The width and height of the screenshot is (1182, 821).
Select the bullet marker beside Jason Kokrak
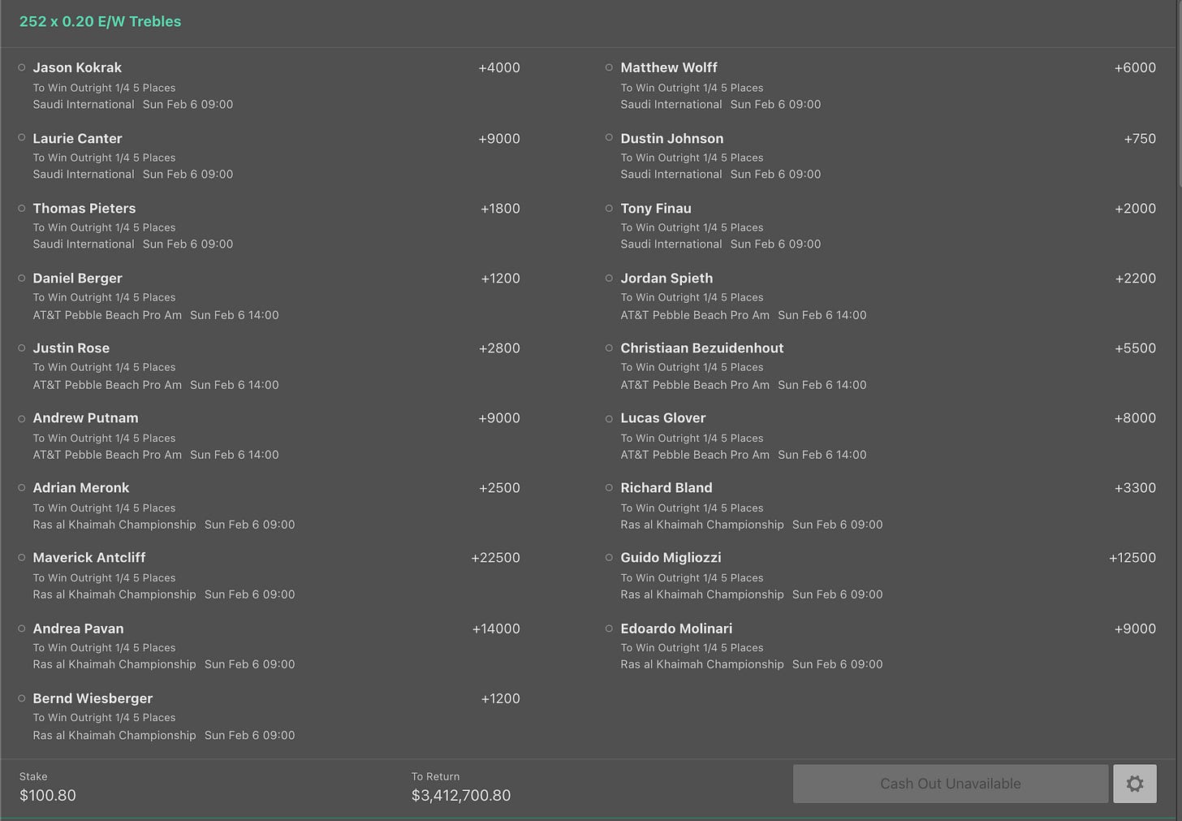tap(22, 67)
